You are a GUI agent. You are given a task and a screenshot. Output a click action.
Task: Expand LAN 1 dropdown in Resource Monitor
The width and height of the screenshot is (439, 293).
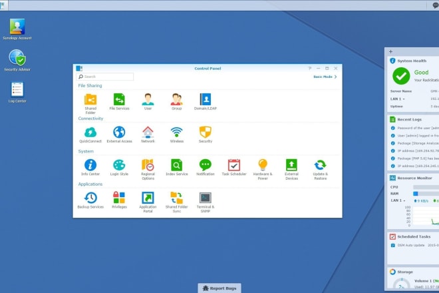pyautogui.click(x=398, y=200)
